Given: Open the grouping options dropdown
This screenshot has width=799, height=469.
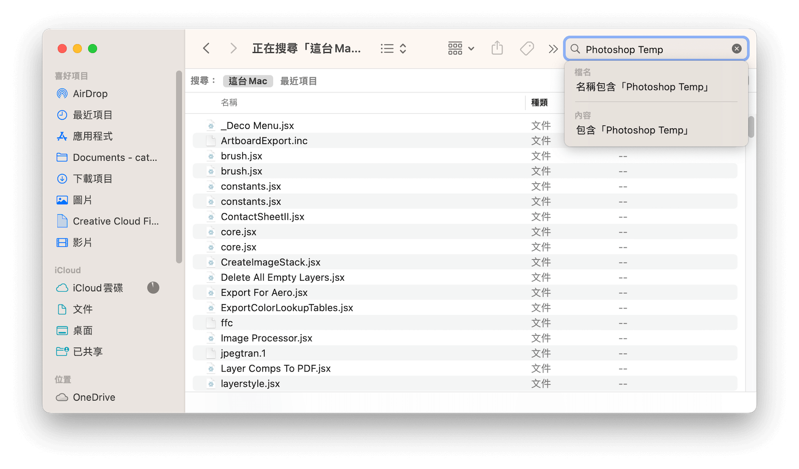Looking at the screenshot, I should point(461,48).
